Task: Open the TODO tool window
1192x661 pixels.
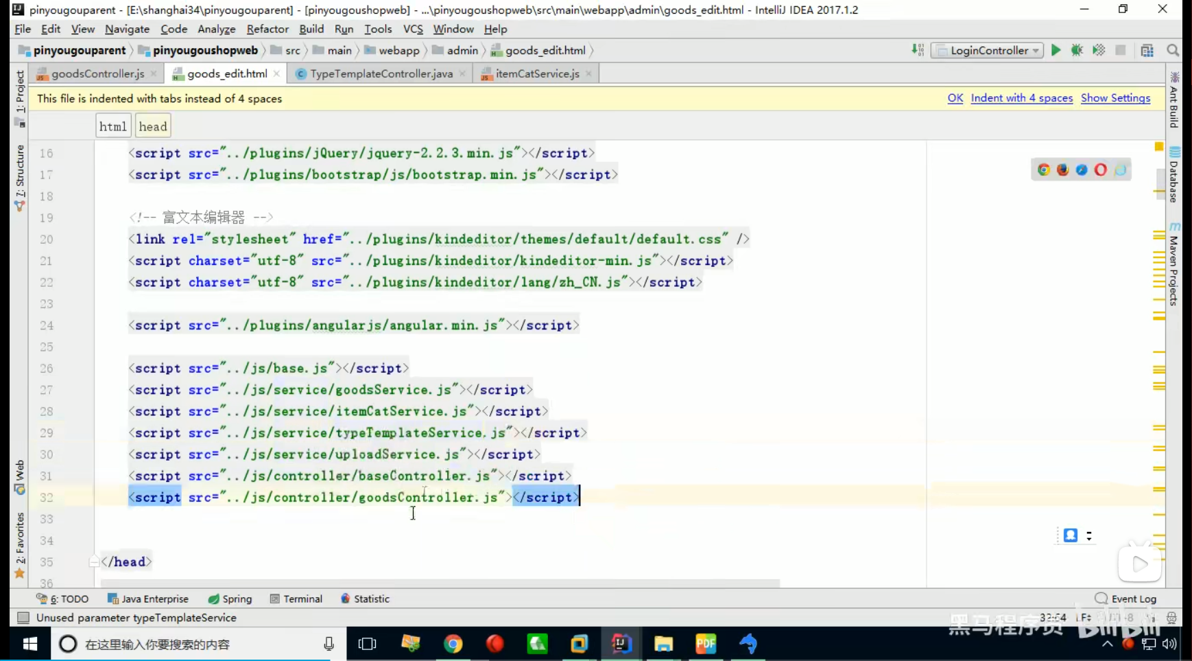Action: 62,599
